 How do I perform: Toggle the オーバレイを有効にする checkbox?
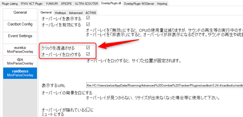tap(88, 24)
